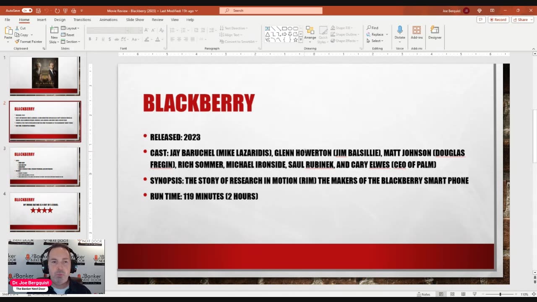The image size is (537, 302).
Task: Start presentation from beginning icon
Action: [65, 10]
